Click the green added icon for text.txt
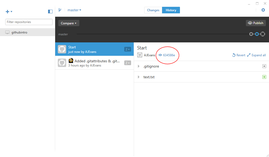 click(264, 77)
